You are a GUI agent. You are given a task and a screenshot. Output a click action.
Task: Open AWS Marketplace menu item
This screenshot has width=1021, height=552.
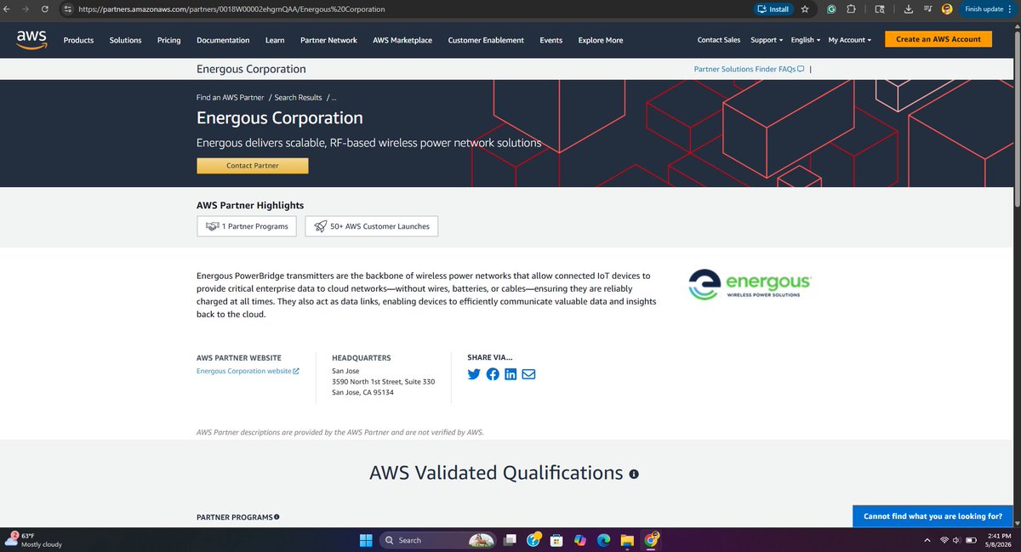tap(402, 40)
